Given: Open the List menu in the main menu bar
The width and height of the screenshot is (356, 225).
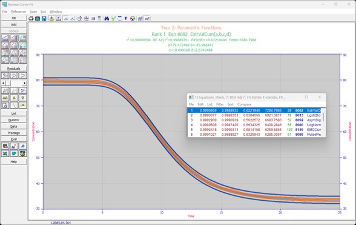Looking at the screenshot, I should tap(43, 12).
